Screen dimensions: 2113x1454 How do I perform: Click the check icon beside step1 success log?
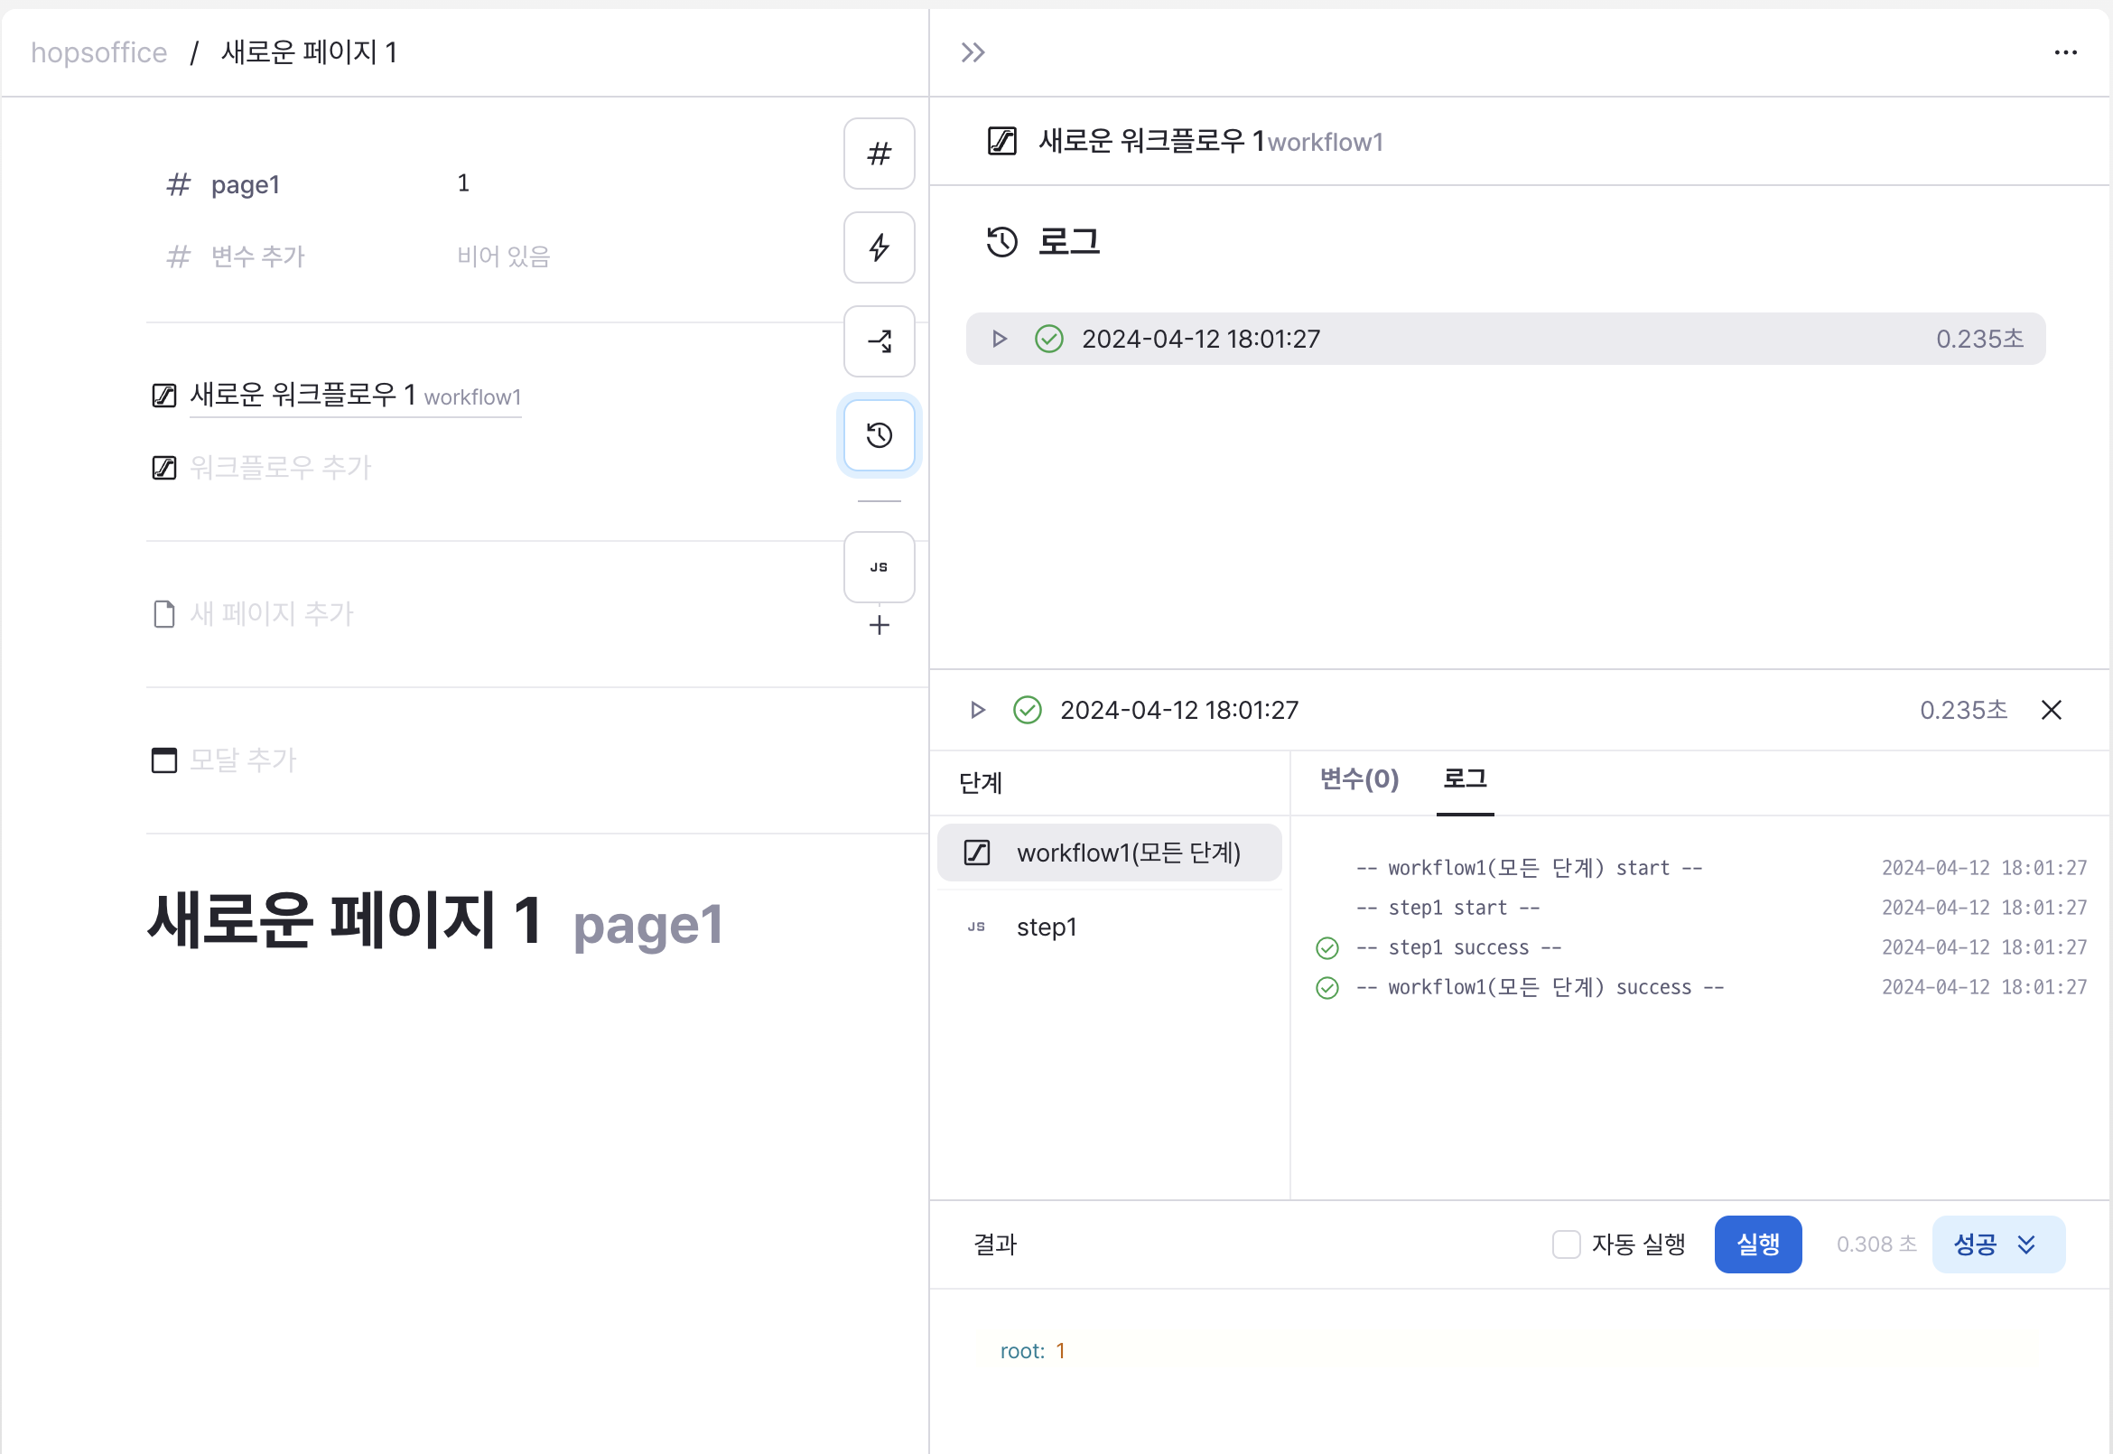pyautogui.click(x=1327, y=948)
